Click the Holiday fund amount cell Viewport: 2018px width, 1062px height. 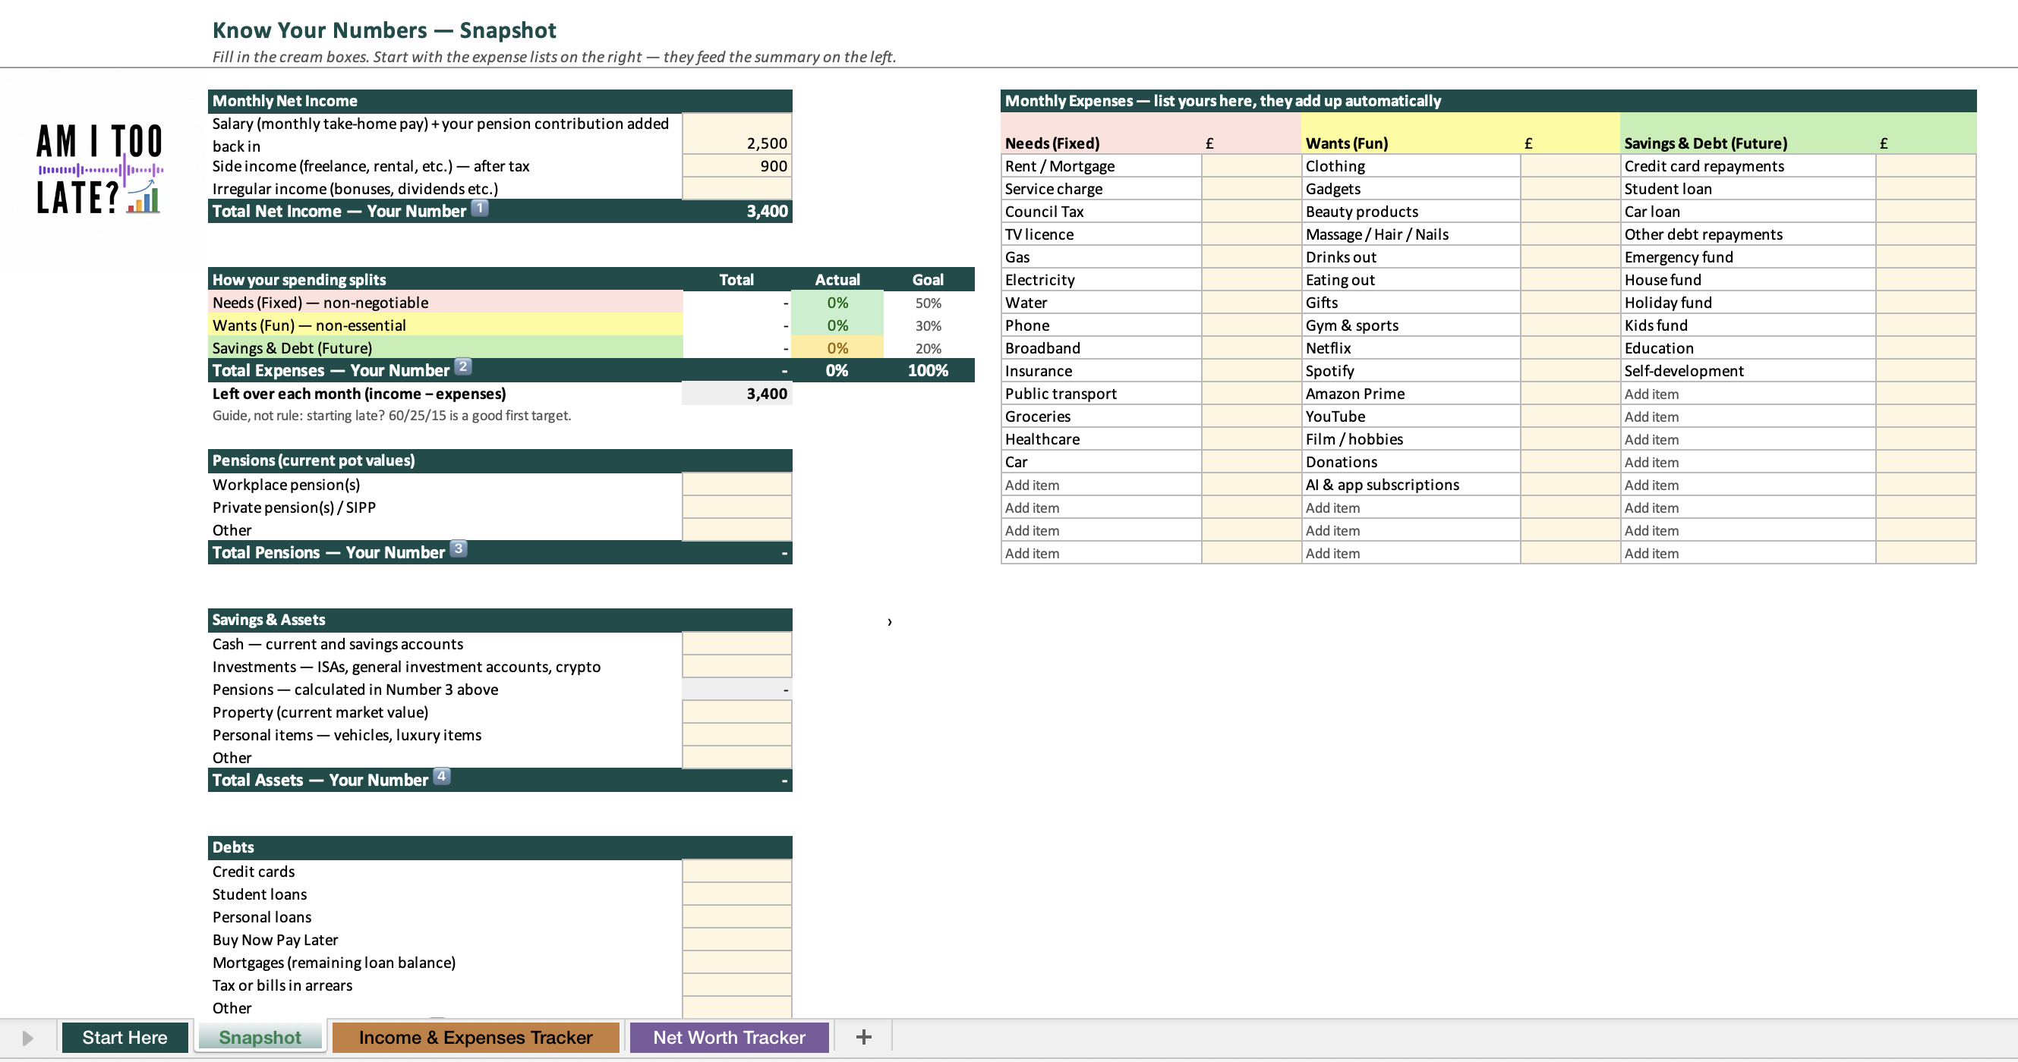coord(1925,302)
